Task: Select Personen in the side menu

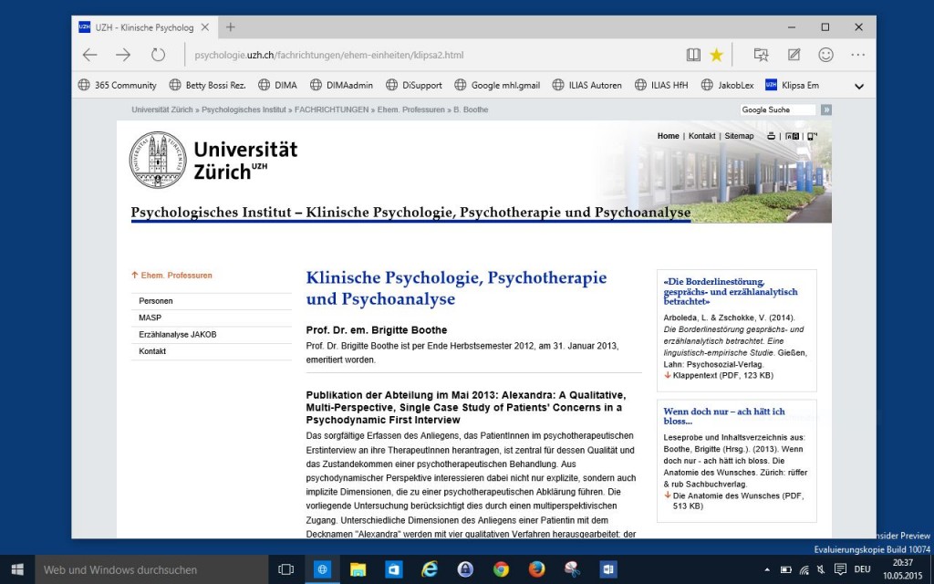Action: [156, 301]
